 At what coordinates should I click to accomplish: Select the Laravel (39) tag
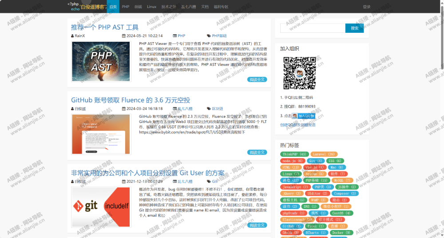pos(323,154)
